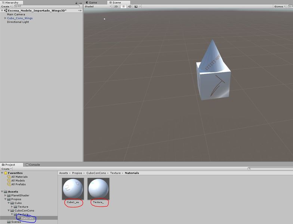Screen dimensions: 293x224
Task: Go to Texture in breadcrumb path
Action: point(115,173)
